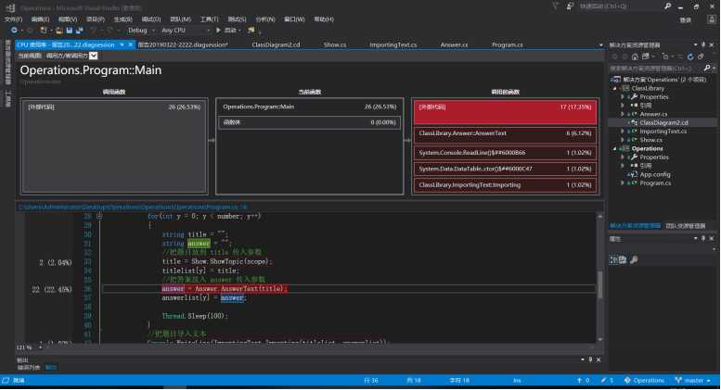Image resolution: width=721 pixels, height=390 pixels.
Task: Click the Open File folder icon in the toolbar
Action: (58, 31)
